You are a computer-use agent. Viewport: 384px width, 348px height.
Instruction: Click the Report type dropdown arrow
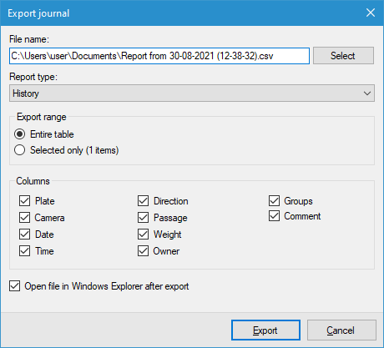(x=367, y=93)
